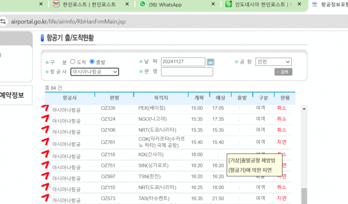Click the 날짜 date input field

[x=182, y=62]
